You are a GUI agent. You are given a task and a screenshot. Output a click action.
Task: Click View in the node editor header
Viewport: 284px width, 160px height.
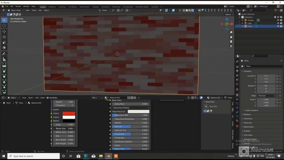[24, 98]
